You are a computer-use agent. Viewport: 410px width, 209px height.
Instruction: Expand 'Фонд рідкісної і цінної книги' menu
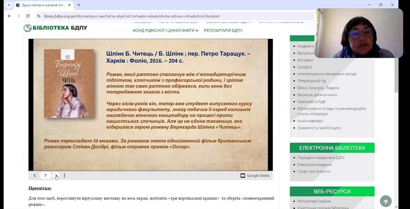[x=165, y=31]
